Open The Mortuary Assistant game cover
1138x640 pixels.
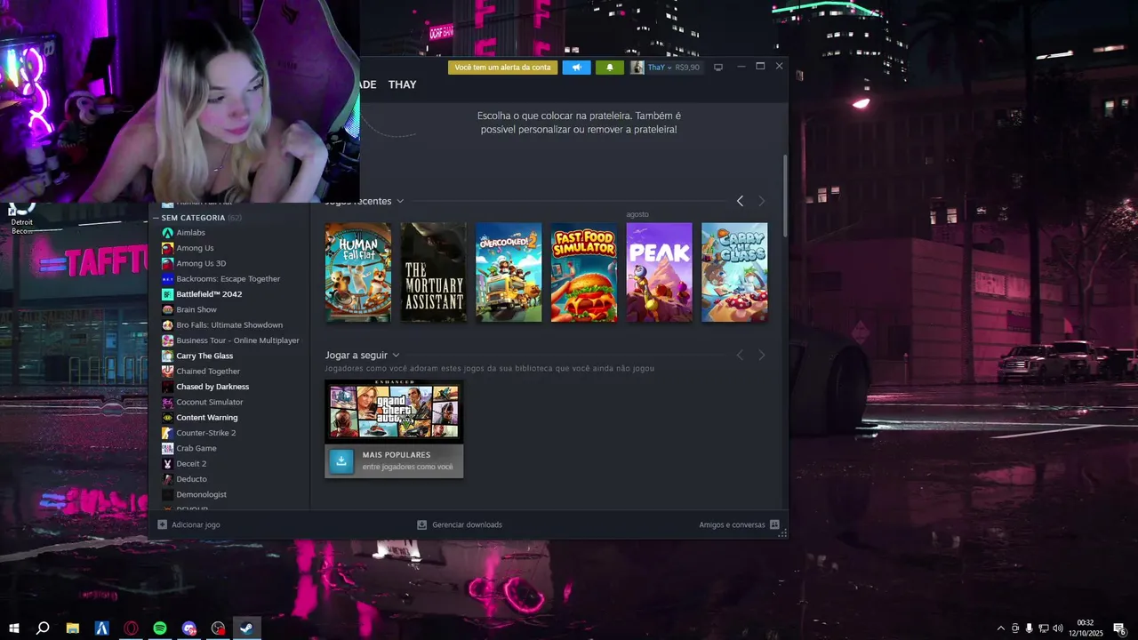(433, 272)
